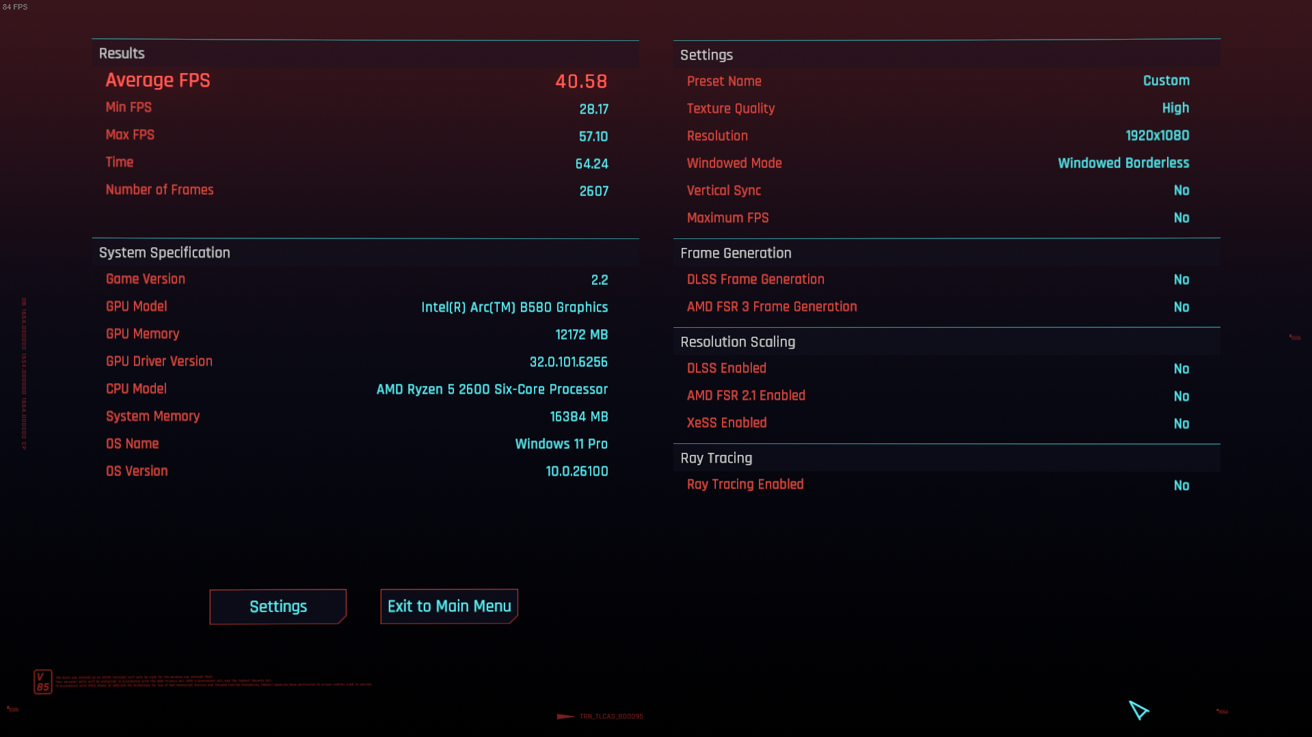Click the Maximum FPS No value
This screenshot has width=1312, height=737.
[1181, 218]
